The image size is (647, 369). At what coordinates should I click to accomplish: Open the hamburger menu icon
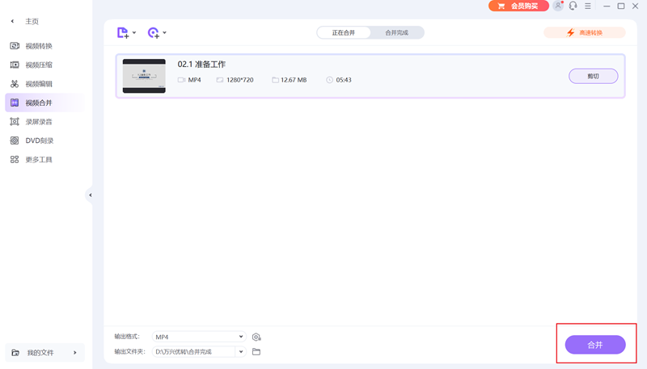(588, 6)
